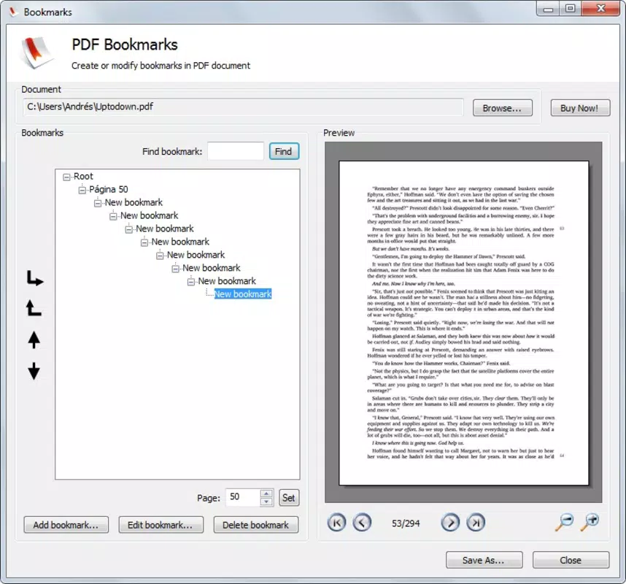Collapse the fifth-level New bookmark node
This screenshot has width=626, height=584.
(x=160, y=255)
